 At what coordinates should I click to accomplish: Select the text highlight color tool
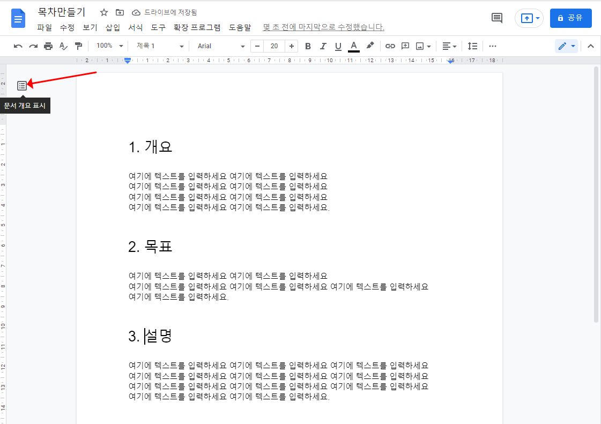[369, 46]
